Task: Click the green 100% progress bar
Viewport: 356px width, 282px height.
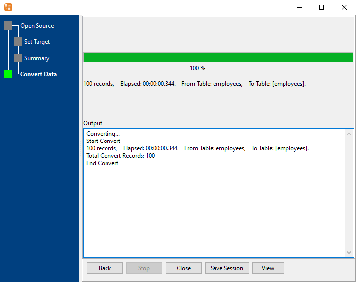Action: point(218,57)
